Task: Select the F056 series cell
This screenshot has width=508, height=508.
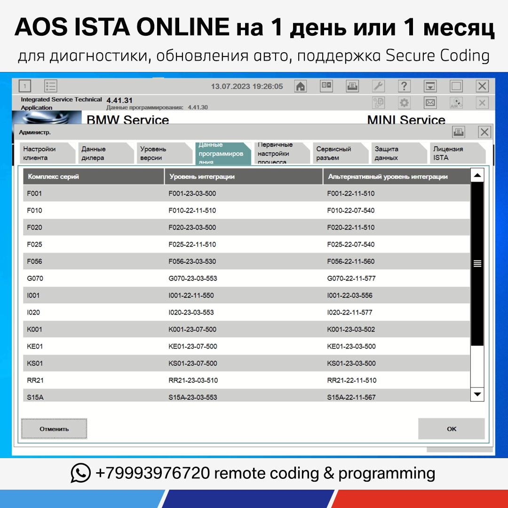Action: (34, 262)
